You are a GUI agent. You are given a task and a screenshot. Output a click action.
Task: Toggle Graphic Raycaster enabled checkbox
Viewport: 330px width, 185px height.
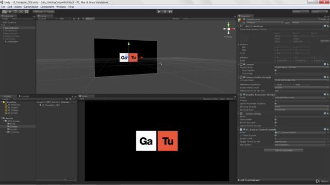tap(244, 95)
